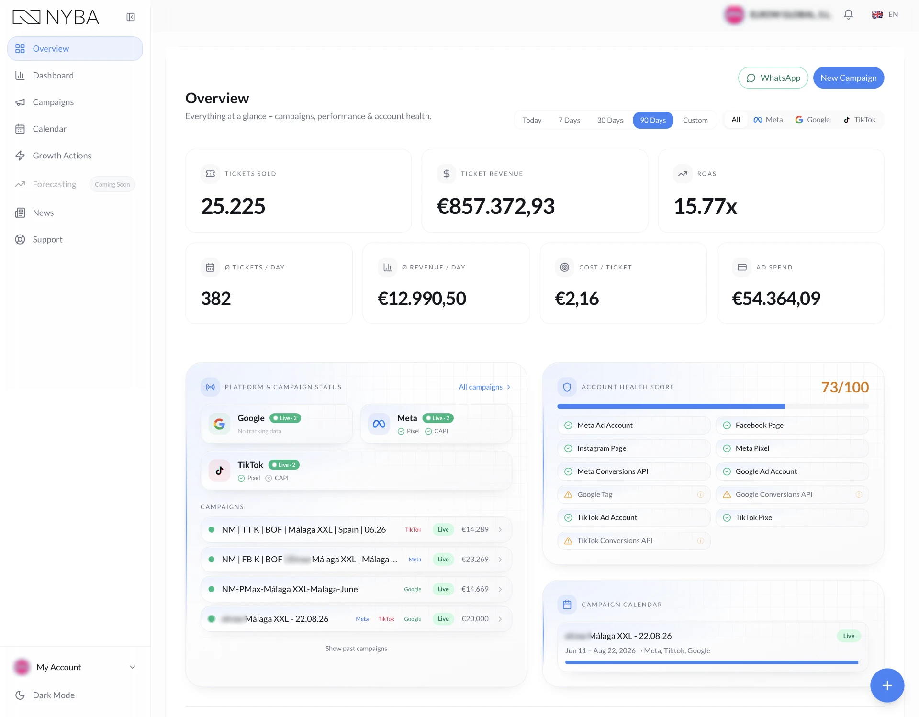The image size is (919, 717).
Task: Open Calendar in sidebar
Action: 75,129
